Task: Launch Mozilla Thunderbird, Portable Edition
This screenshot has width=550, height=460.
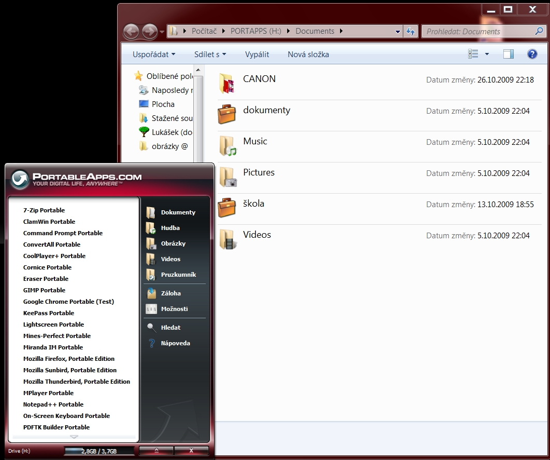Action: [x=77, y=382]
